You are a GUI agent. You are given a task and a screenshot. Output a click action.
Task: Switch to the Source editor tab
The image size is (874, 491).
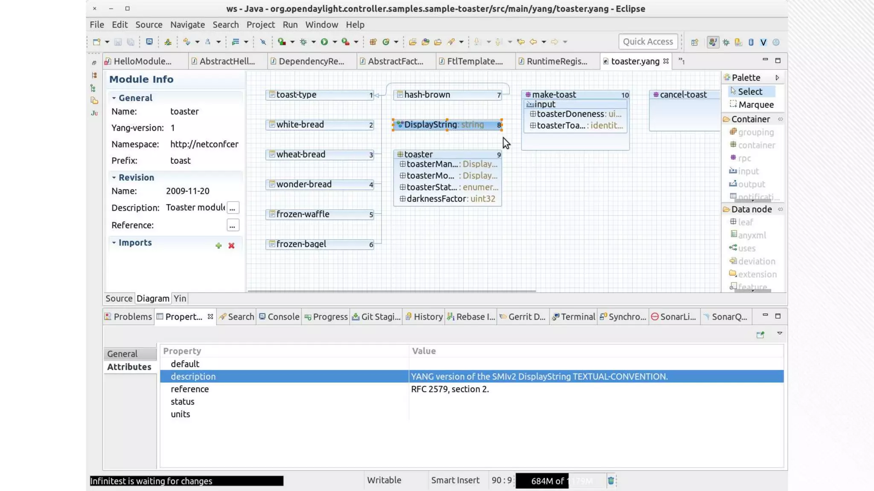pyautogui.click(x=119, y=299)
